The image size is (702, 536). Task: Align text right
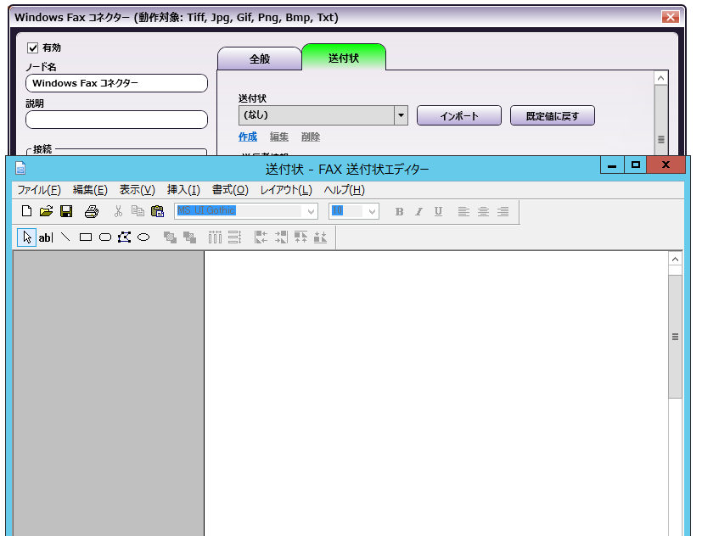[x=503, y=212]
